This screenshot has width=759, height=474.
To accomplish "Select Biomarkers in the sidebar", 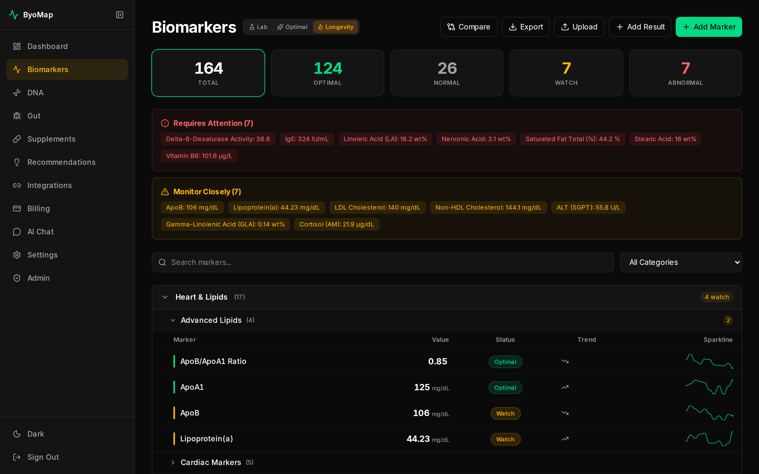I will (x=48, y=69).
